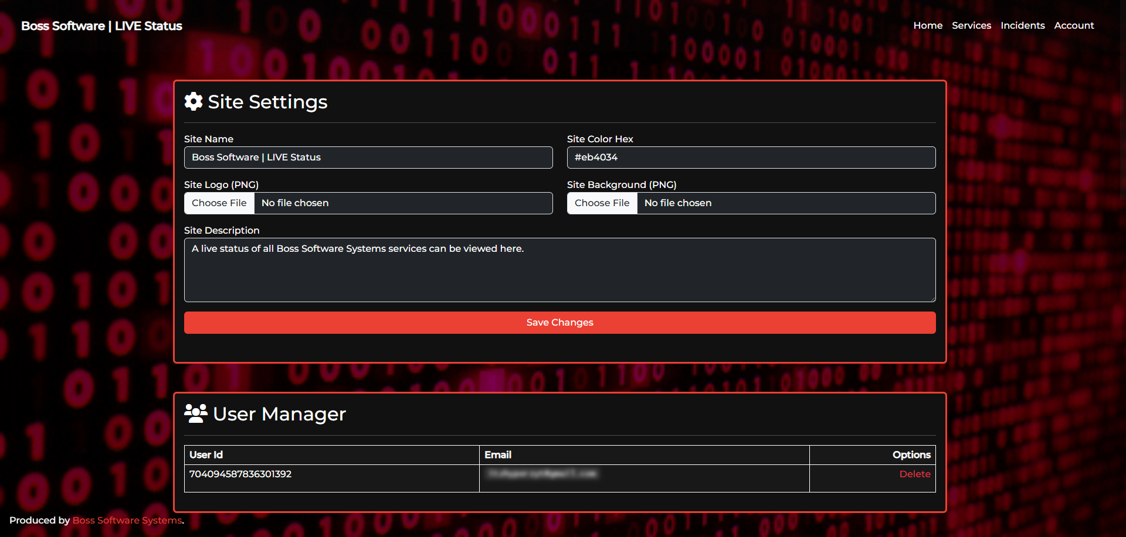Click the User Id column header
The height and width of the screenshot is (537, 1126).
pyautogui.click(x=332, y=455)
